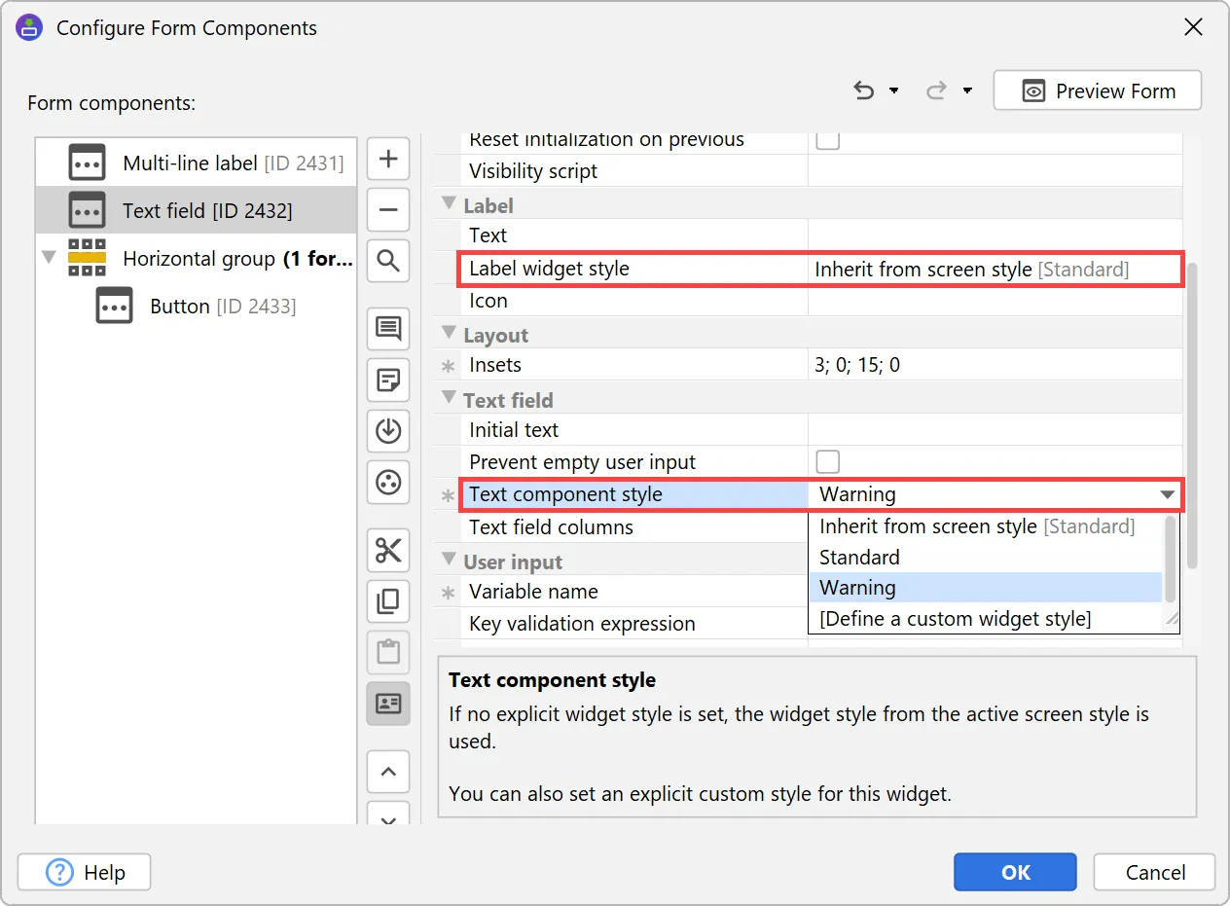Image resolution: width=1230 pixels, height=906 pixels.
Task: Click the minus icon to remove component
Action: pyautogui.click(x=388, y=209)
